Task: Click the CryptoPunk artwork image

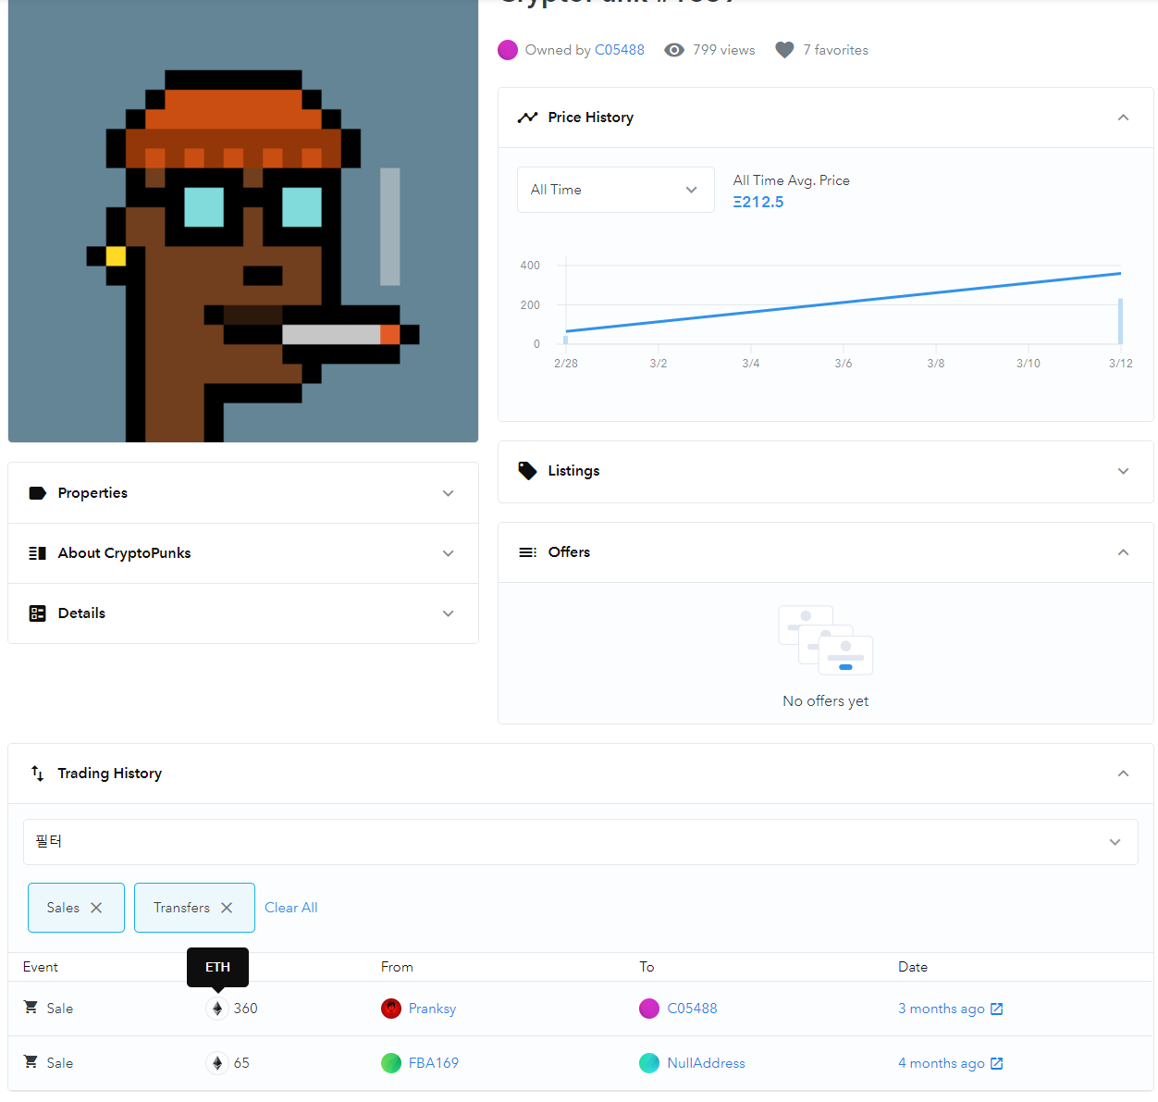Action: 243,221
